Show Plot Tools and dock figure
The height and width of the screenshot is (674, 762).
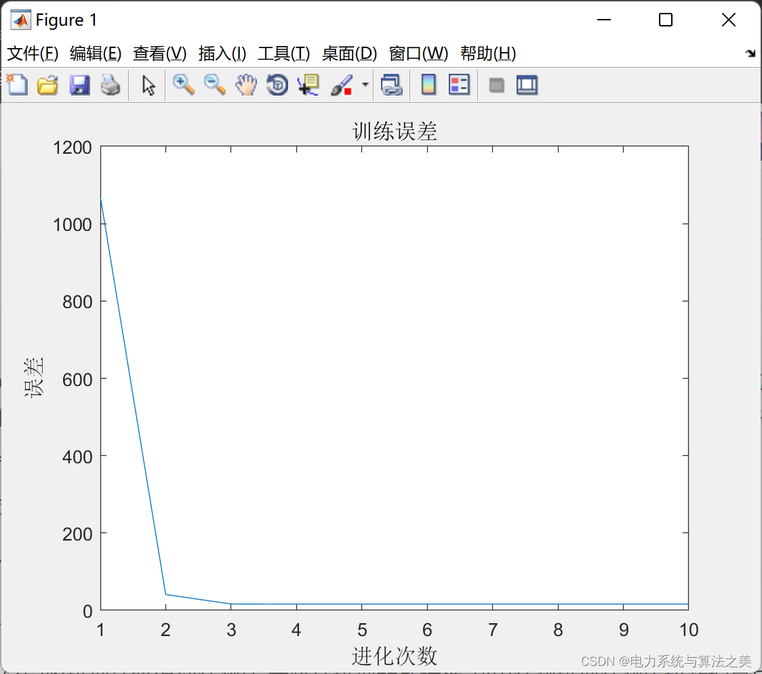[x=527, y=85]
